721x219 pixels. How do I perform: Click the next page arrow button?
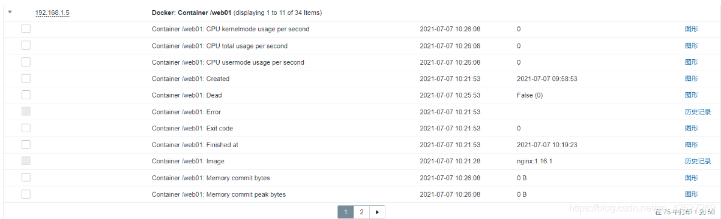point(377,212)
